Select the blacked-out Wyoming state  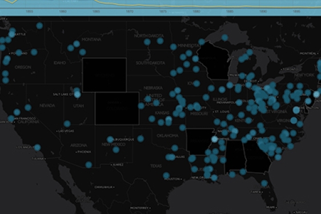point(105,75)
